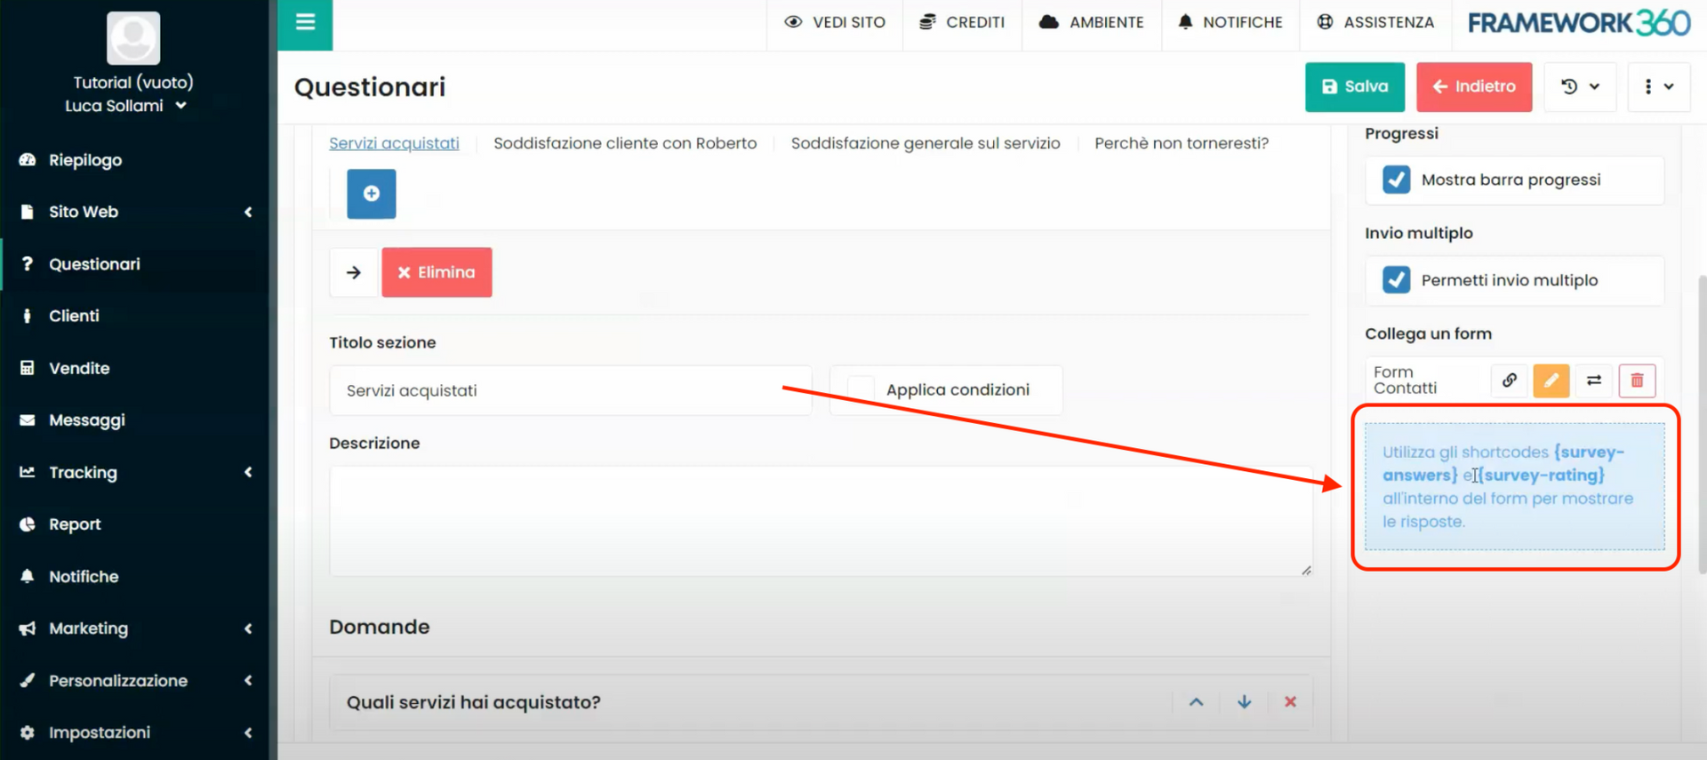
Task: Open the three-dot more options dropdown
Action: (x=1658, y=87)
